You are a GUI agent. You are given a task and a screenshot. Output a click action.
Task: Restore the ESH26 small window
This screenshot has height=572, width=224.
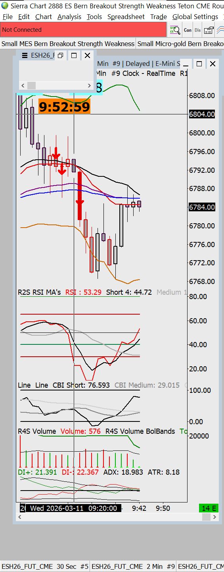pyautogui.click(x=60, y=56)
